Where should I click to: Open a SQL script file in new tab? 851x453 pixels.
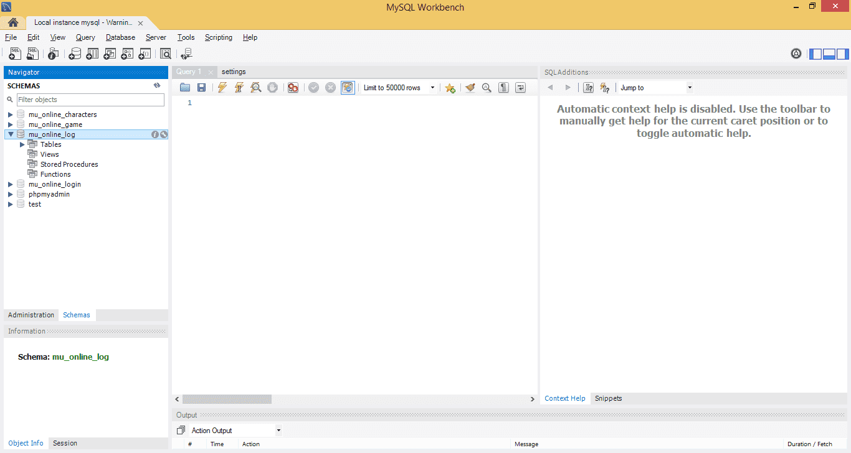(32, 54)
